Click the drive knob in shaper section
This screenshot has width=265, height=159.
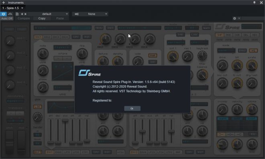pyautogui.click(x=222, y=65)
